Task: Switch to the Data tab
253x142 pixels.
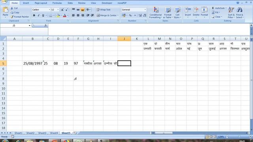Action: coord(70,3)
